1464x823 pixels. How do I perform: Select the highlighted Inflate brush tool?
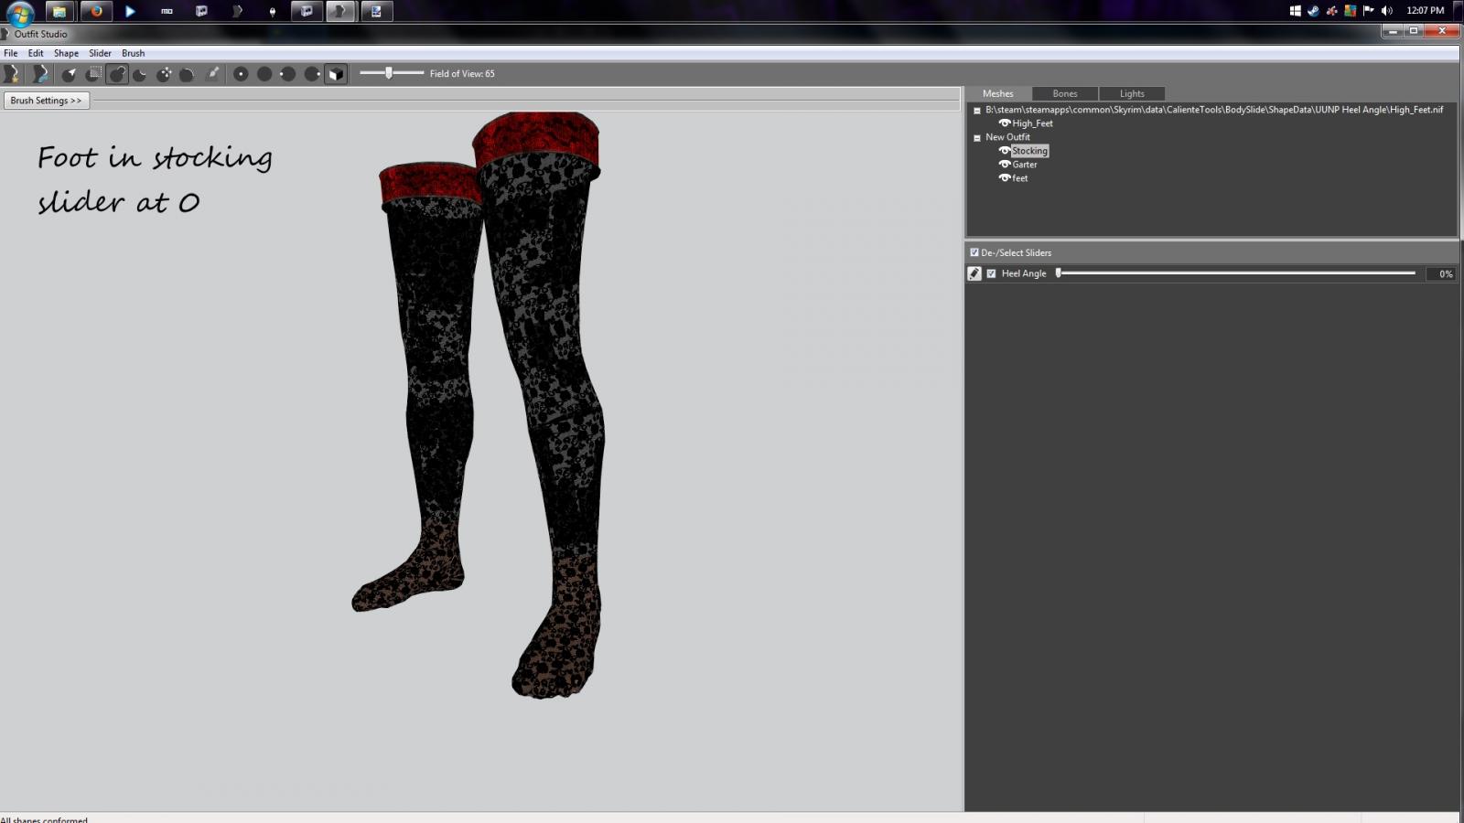117,74
